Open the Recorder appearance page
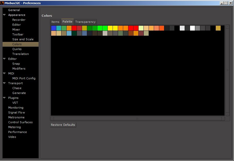 [x=19, y=20]
